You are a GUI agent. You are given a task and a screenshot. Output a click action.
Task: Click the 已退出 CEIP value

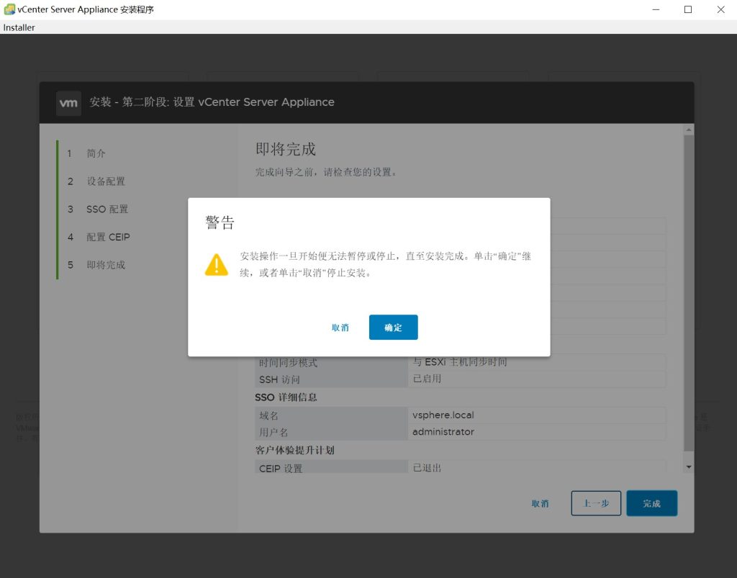pos(427,468)
